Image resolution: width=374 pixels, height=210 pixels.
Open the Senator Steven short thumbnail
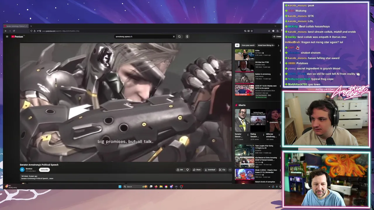click(243, 120)
